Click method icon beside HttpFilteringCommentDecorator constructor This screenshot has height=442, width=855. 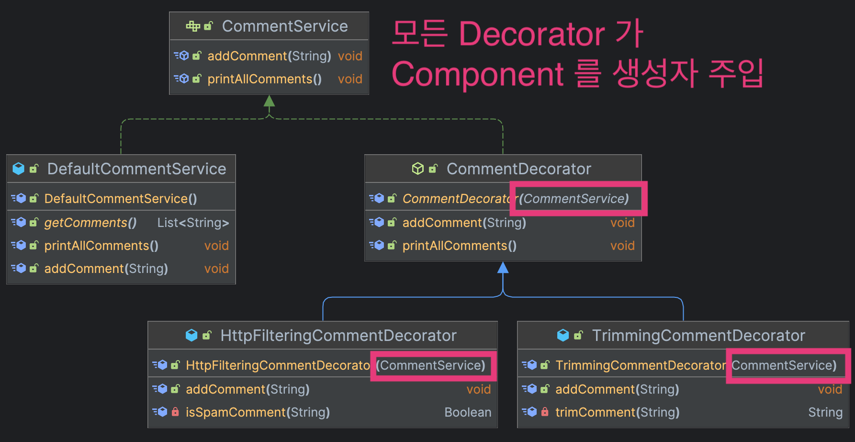(160, 365)
